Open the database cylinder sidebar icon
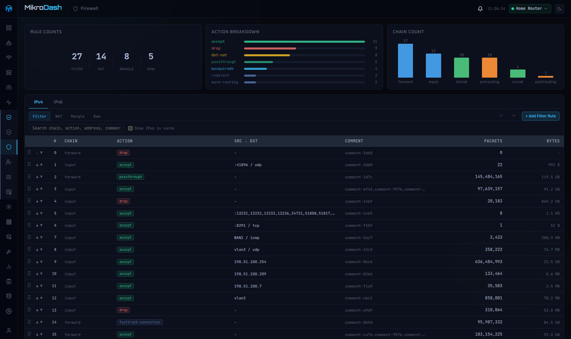Viewport: 571px width, 339px height. [x=9, y=296]
